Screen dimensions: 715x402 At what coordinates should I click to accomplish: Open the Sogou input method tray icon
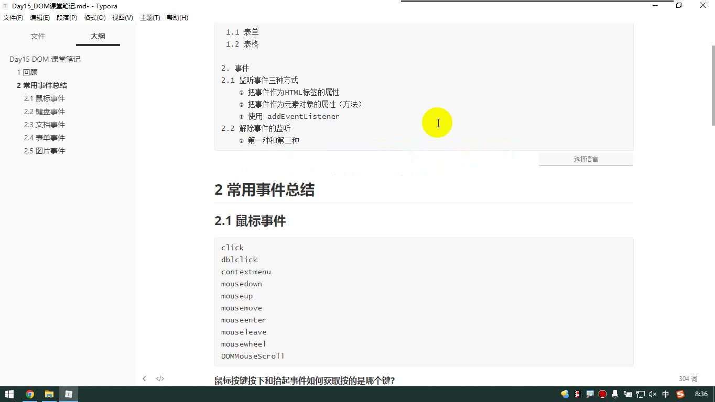click(x=680, y=394)
